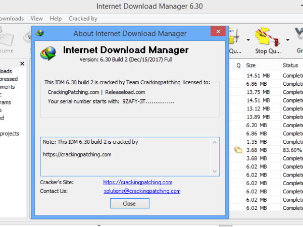Select the 6.20 MB download row
The height and width of the screenshot is (227, 303).
[266, 125]
